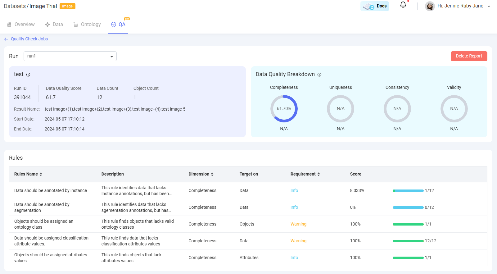The image size is (497, 274).
Task: Sort by Rules Name arrows
Action: point(41,174)
